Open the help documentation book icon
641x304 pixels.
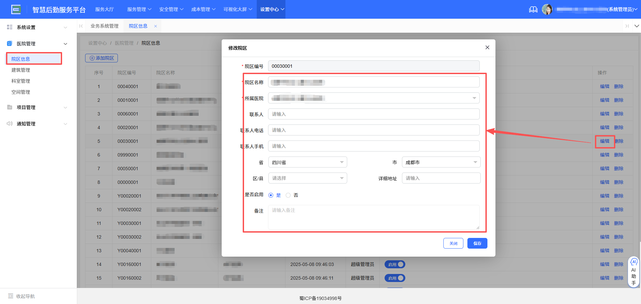click(x=533, y=9)
